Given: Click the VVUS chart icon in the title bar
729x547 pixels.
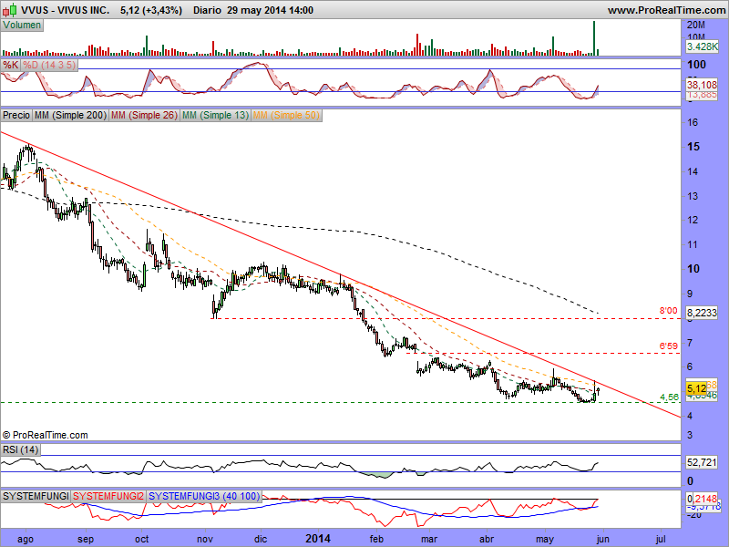Looking at the screenshot, I should pyautogui.click(x=10, y=9).
